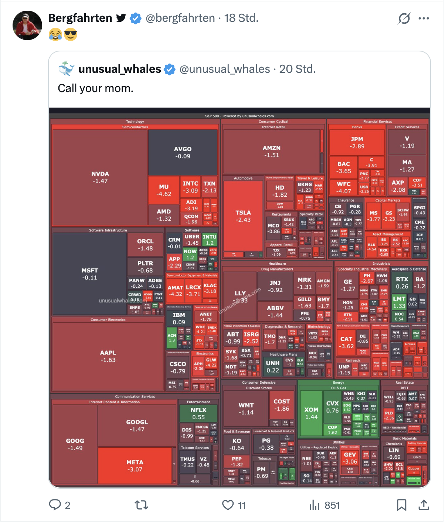The image size is (445, 522).
Task: Open Bergfahrten's profile picture
Action: tap(27, 26)
